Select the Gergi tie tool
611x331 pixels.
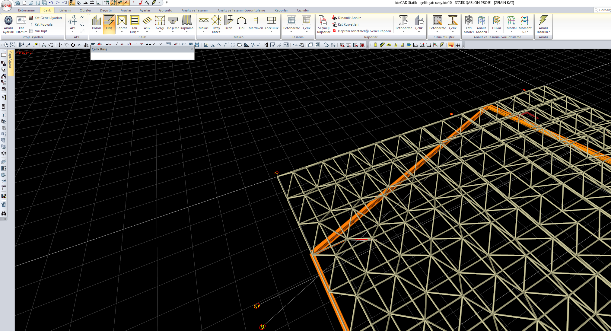160,24
